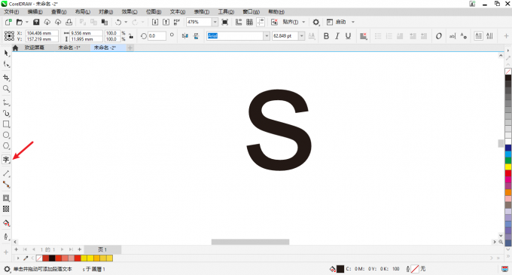The width and height of the screenshot is (512, 275).
Task: Toggle vertical text direction
Action: click(489, 36)
